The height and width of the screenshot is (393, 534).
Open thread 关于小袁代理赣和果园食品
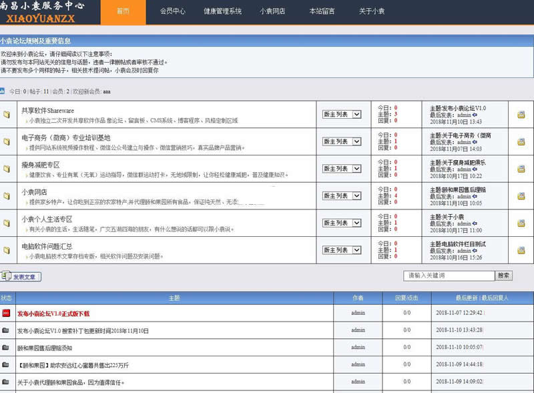pyautogui.click(x=71, y=382)
